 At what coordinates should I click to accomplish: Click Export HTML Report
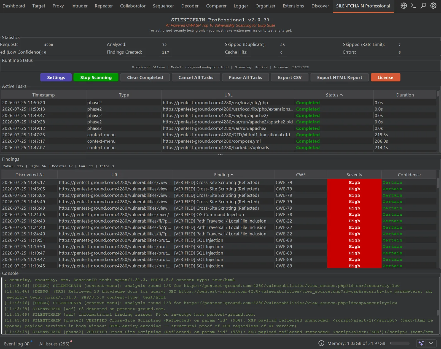click(340, 77)
